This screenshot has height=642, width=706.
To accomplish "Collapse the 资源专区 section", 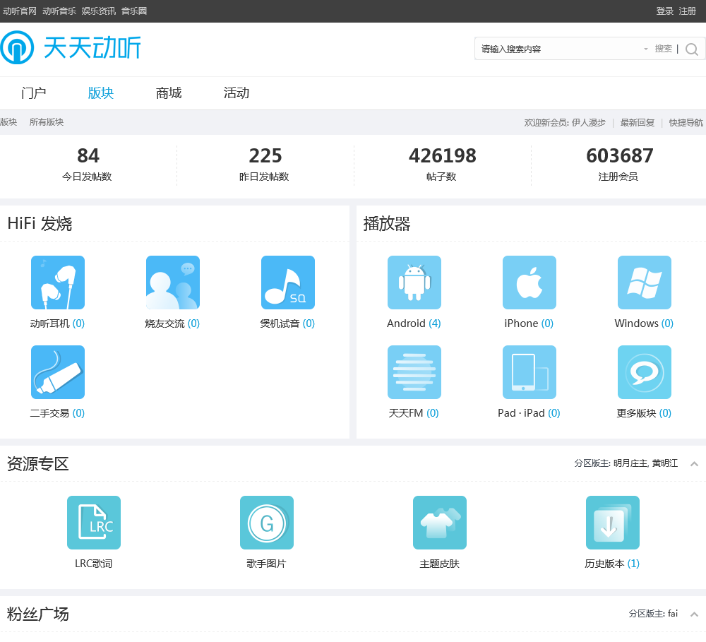I will [x=694, y=463].
